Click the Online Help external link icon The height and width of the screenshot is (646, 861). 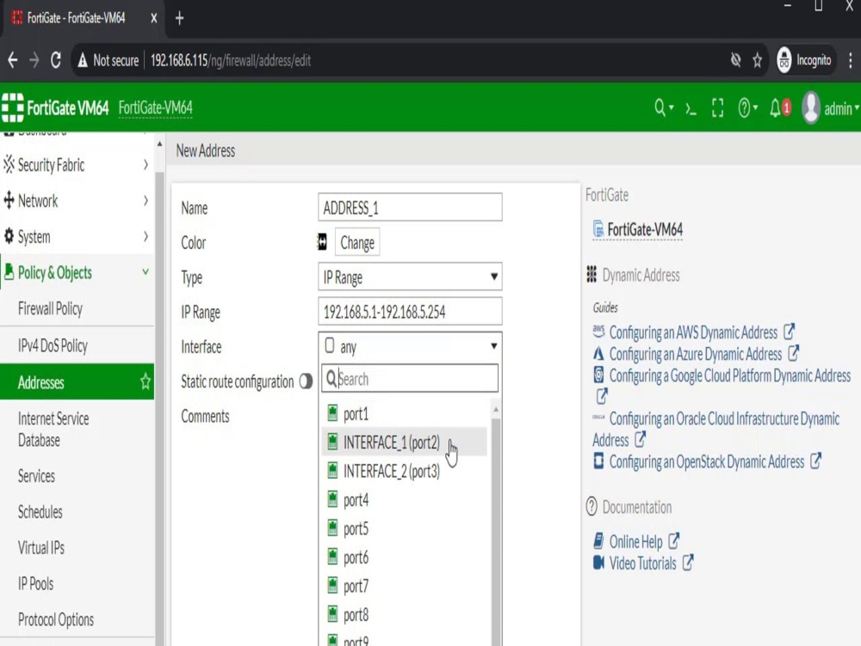tap(674, 541)
